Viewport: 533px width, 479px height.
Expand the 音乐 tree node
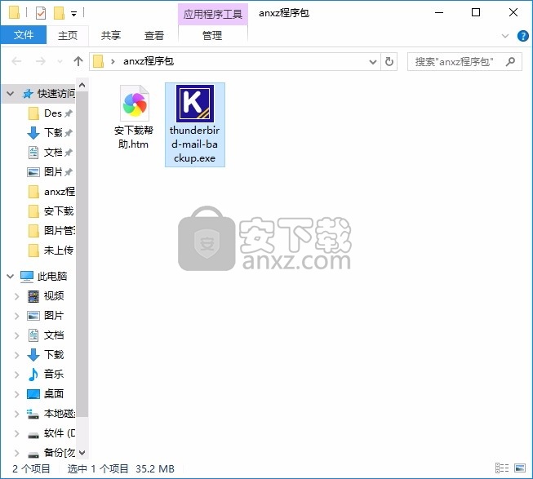point(16,375)
